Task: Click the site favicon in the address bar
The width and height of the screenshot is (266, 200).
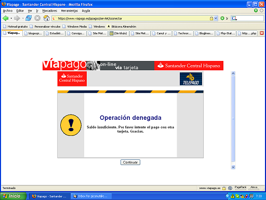Action: (x=55, y=18)
